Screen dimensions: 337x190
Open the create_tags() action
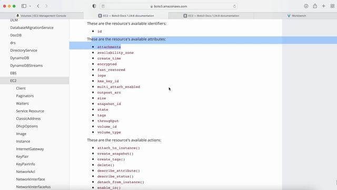tap(111, 159)
